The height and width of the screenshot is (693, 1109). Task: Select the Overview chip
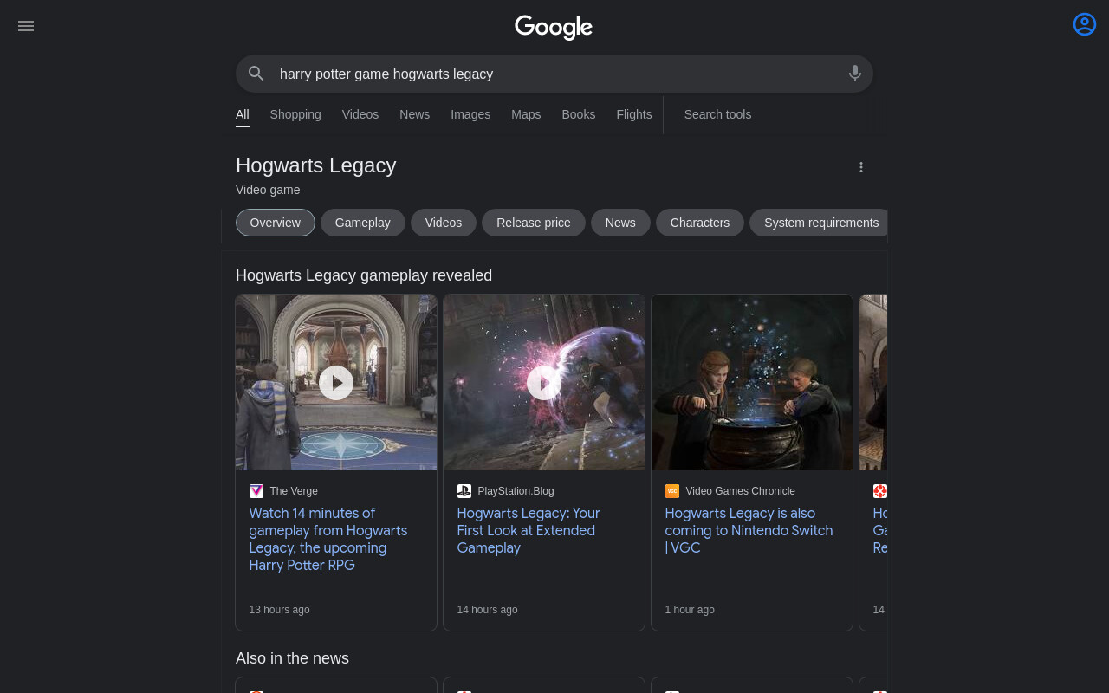click(276, 223)
